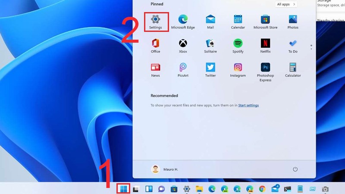Click the Start button on the taskbar
345x194 pixels.
(123, 189)
